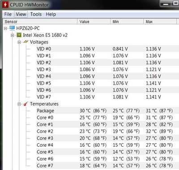
Task: Click Core #7 value 18 °C (64 °F)
Action: (x=93, y=166)
